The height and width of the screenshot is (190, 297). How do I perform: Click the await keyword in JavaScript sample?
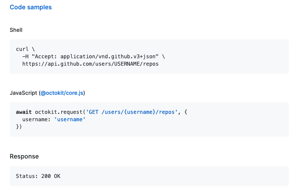[24, 112]
